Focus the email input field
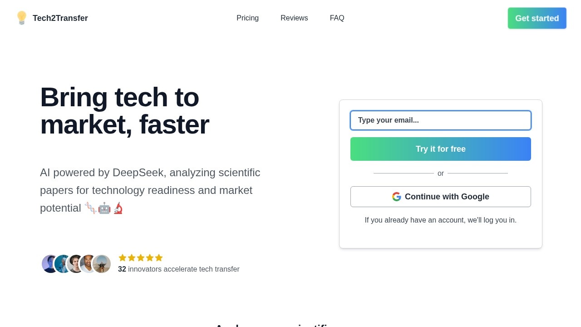The width and height of the screenshot is (581, 327). pyautogui.click(x=441, y=120)
